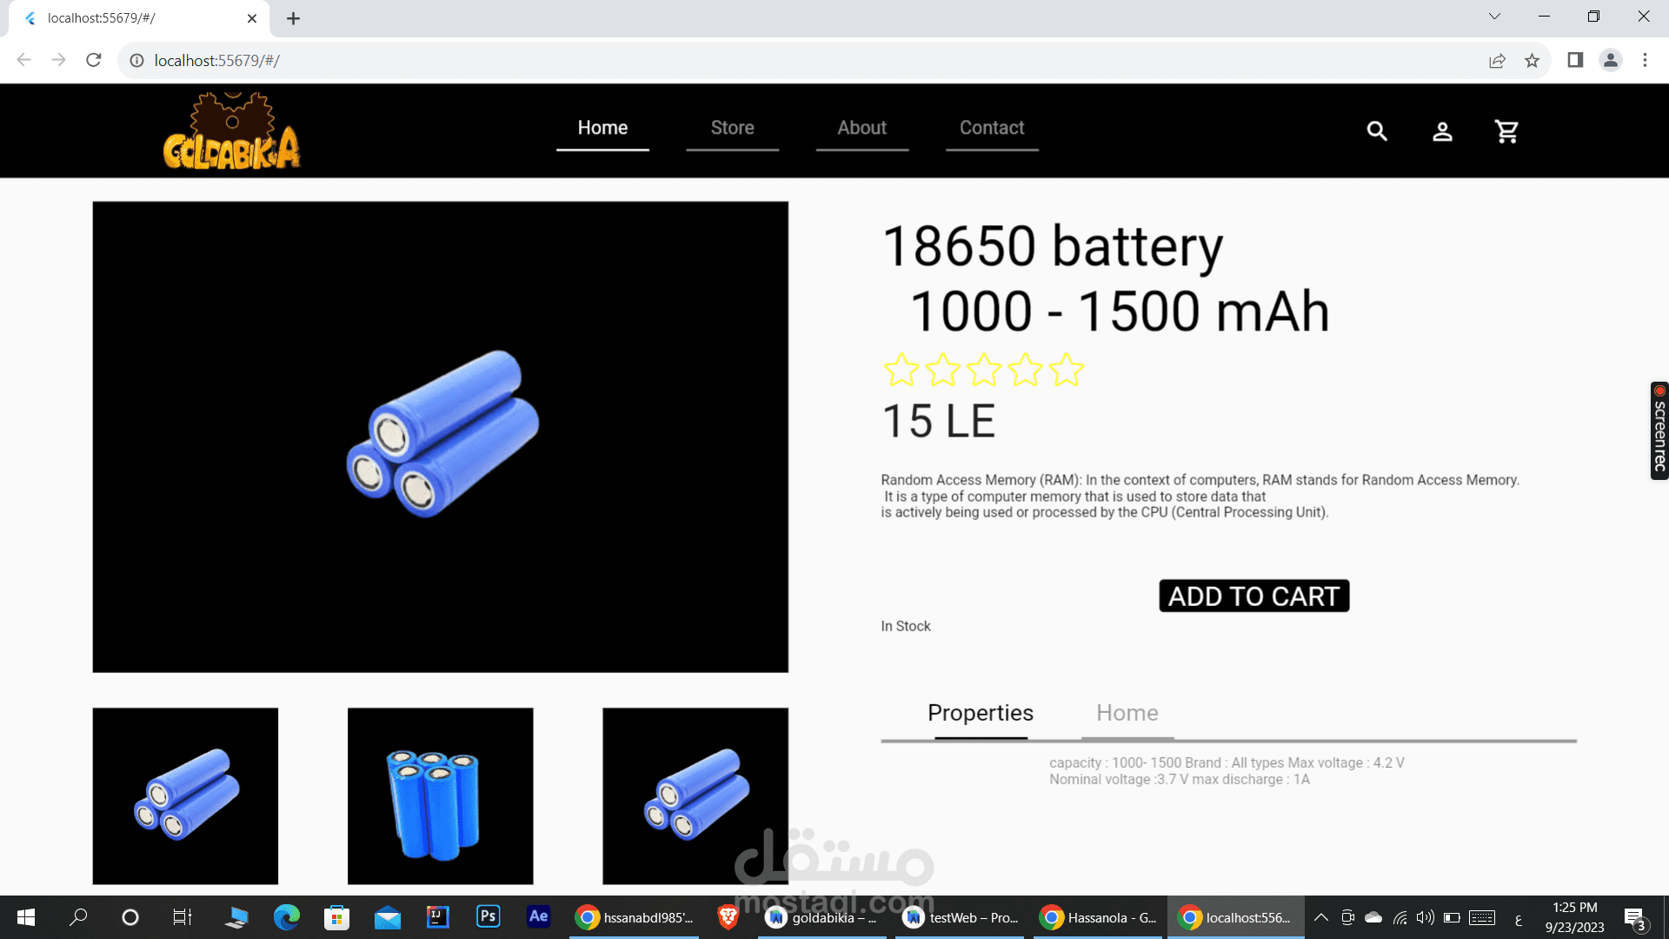The height and width of the screenshot is (939, 1669).
Task: Open Photoshop from the taskbar
Action: coord(489,916)
